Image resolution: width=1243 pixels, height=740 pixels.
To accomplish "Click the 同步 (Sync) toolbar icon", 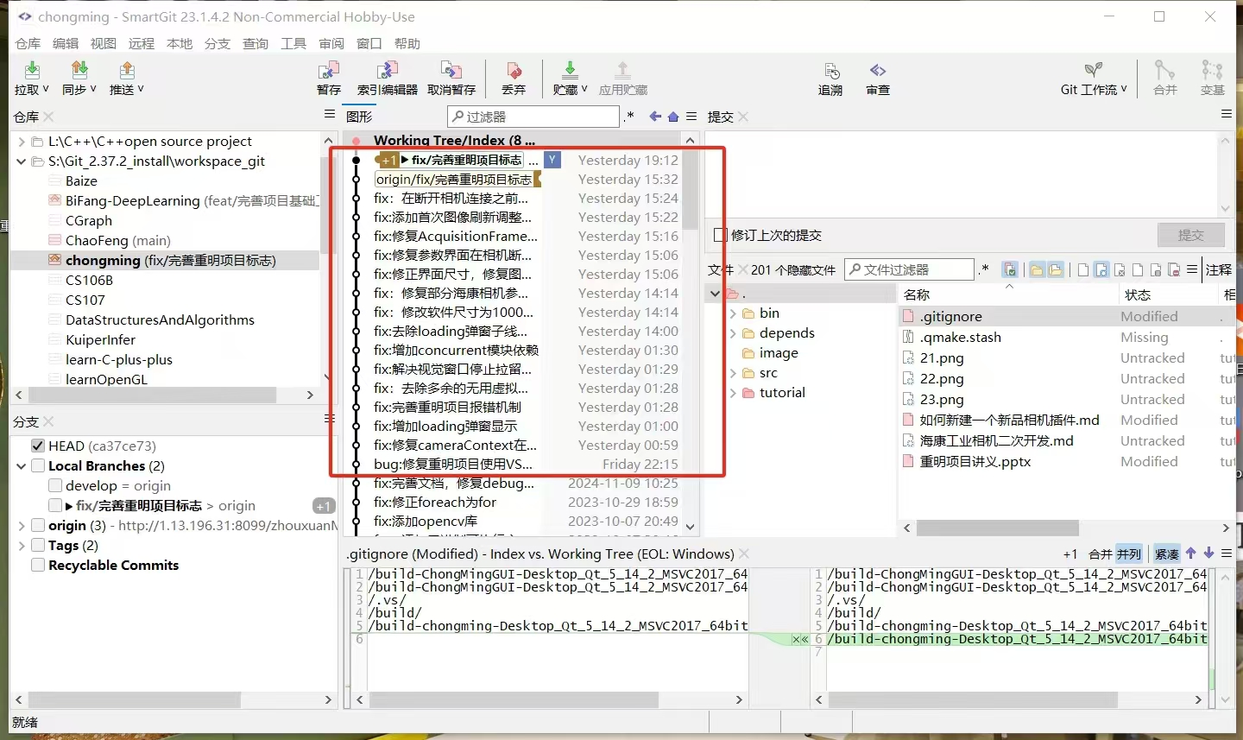I will [x=79, y=77].
